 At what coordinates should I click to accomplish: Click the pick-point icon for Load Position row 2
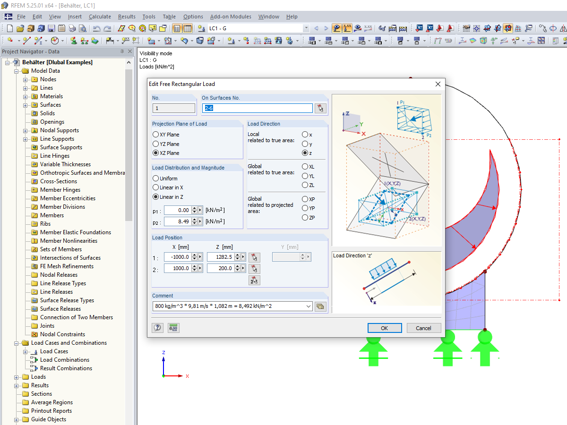[x=254, y=269]
